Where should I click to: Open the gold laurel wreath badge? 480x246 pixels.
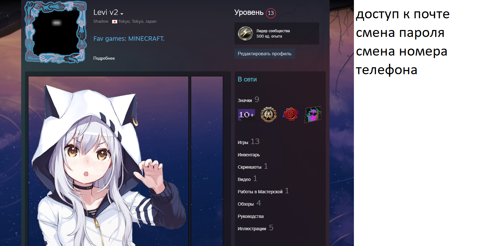point(268,115)
